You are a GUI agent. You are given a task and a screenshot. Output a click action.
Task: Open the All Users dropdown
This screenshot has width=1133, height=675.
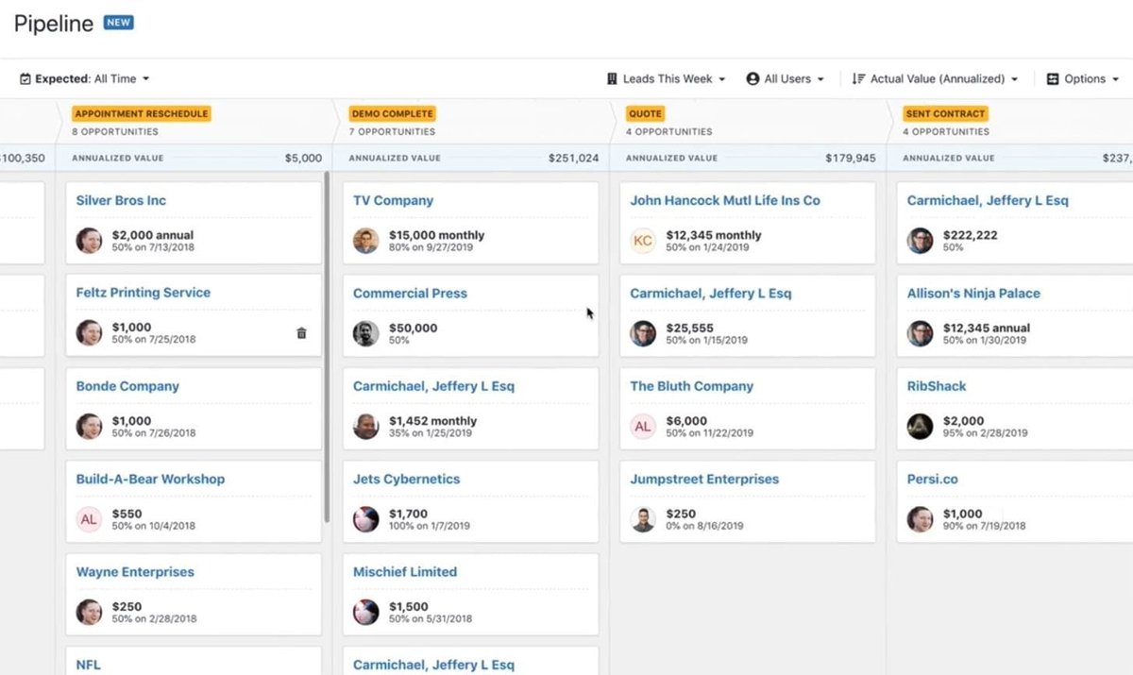click(x=786, y=79)
